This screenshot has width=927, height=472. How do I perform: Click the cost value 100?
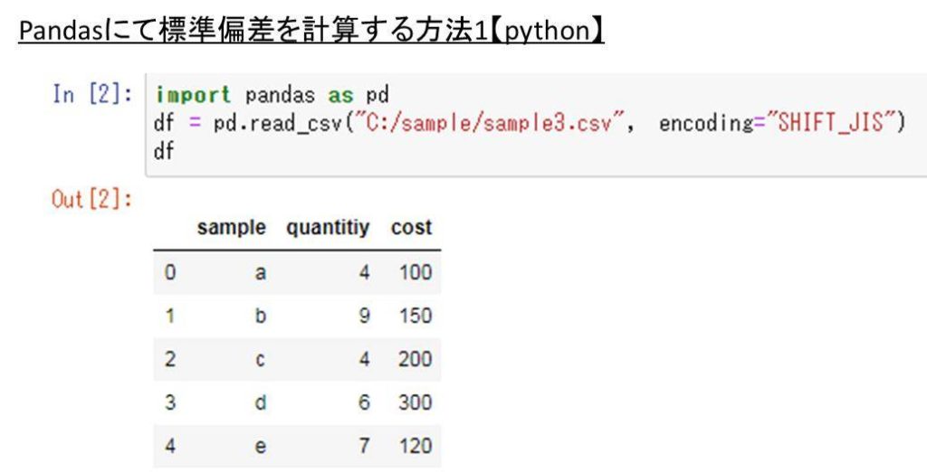[415, 272]
